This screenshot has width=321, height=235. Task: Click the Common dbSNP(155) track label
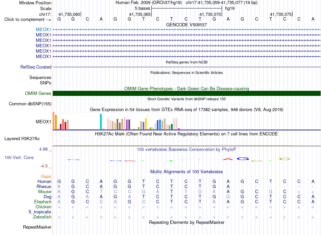(x=30, y=104)
